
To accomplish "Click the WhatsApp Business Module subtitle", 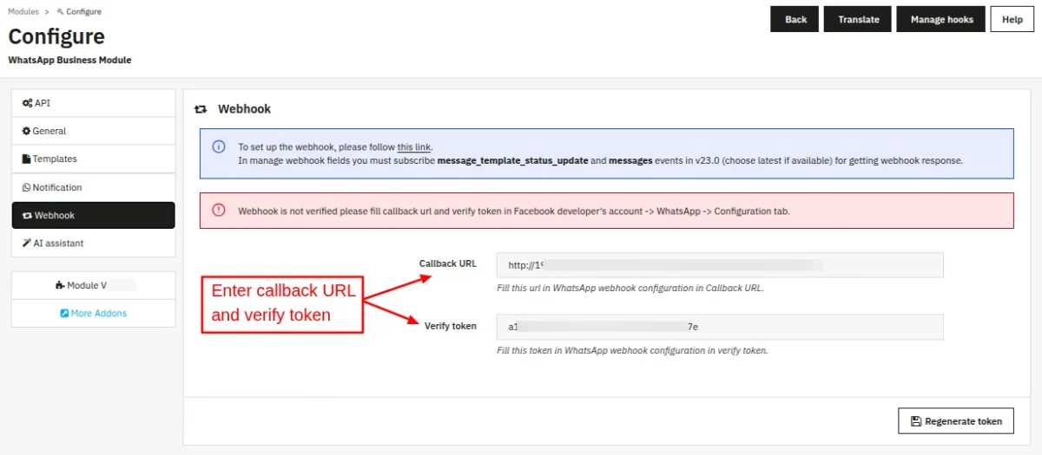I will point(69,61).
